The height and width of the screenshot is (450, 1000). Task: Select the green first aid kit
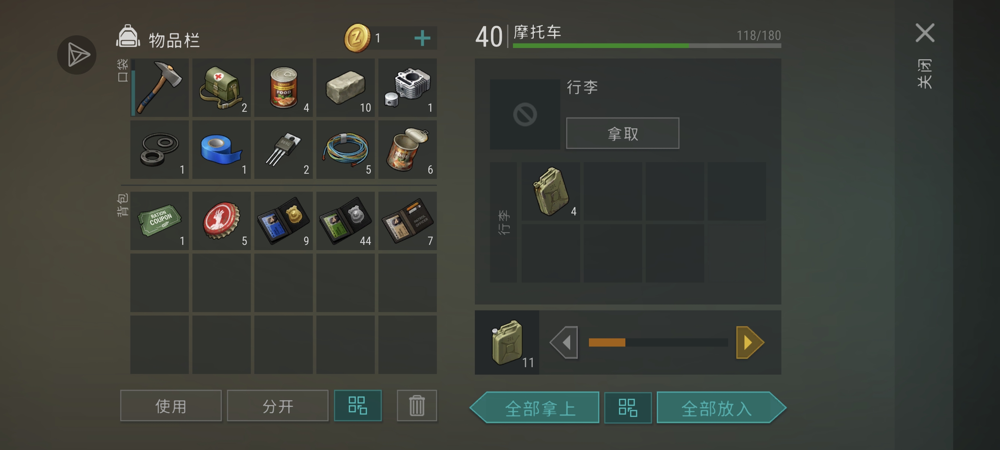click(222, 88)
